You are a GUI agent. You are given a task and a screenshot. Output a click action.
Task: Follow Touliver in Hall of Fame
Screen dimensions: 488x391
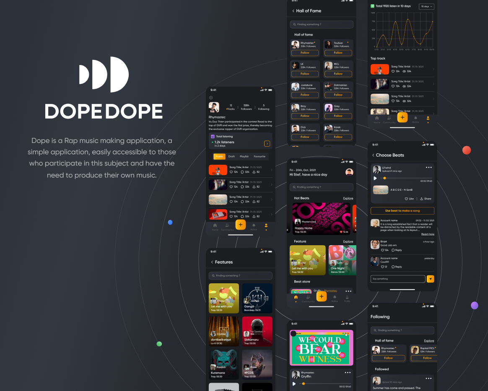click(x=338, y=53)
